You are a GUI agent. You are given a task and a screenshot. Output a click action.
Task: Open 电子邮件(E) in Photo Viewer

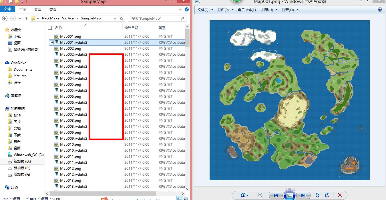[247, 10]
